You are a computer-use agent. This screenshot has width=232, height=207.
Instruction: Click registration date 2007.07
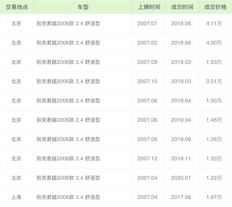147,23
